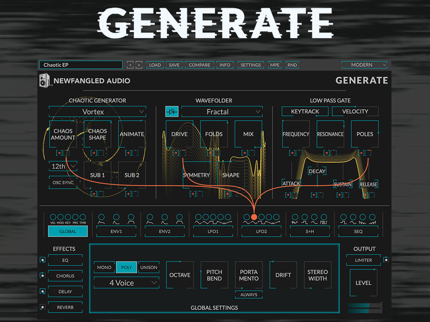Viewport: 430px width, 322px height.
Task: Click the SAVE preset button
Action: 174,65
